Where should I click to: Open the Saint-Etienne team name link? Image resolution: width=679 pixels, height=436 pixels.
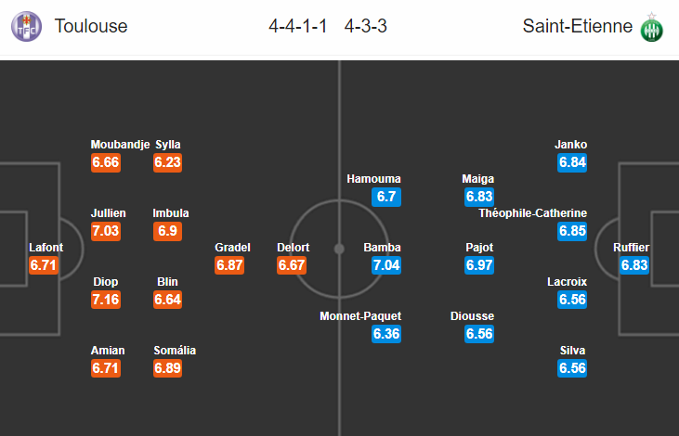pos(577,26)
